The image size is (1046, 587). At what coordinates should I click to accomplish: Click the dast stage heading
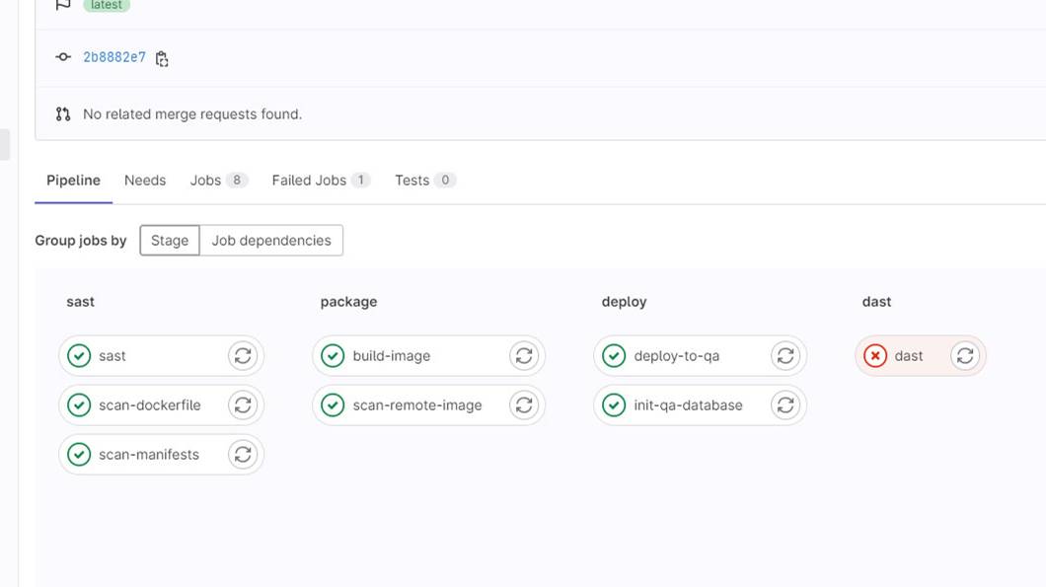tap(876, 302)
